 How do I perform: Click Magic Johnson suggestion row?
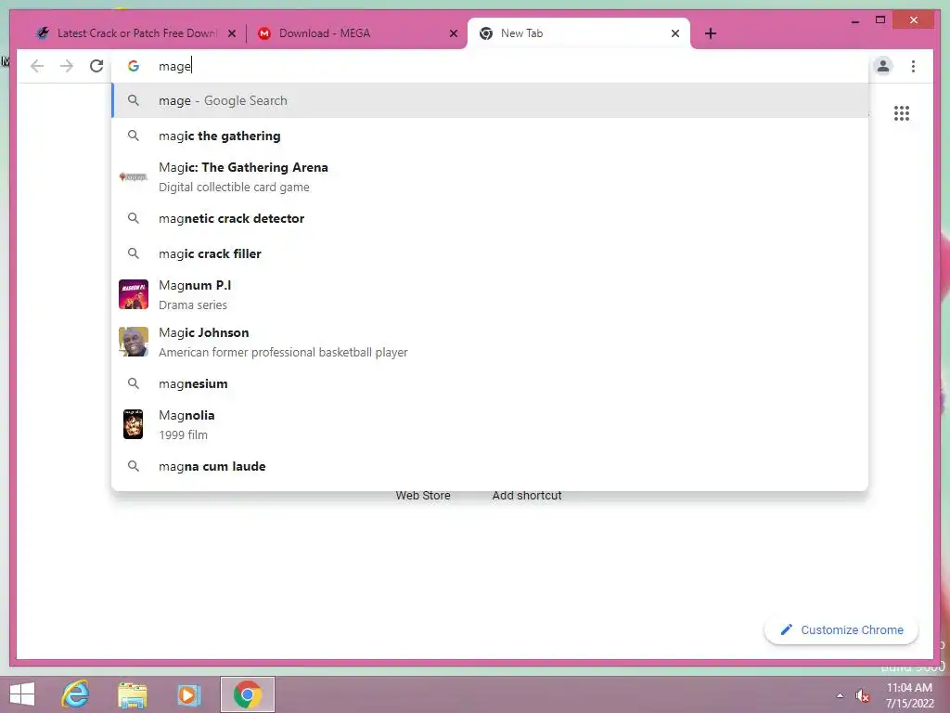pos(490,342)
